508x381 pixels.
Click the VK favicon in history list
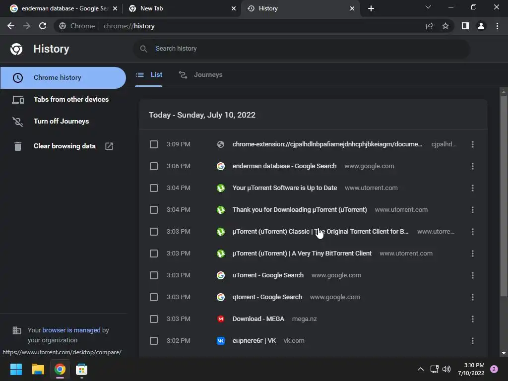[x=221, y=341]
